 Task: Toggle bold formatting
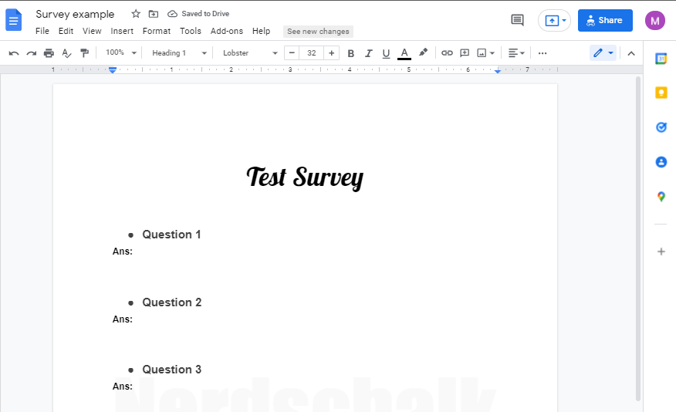(351, 53)
